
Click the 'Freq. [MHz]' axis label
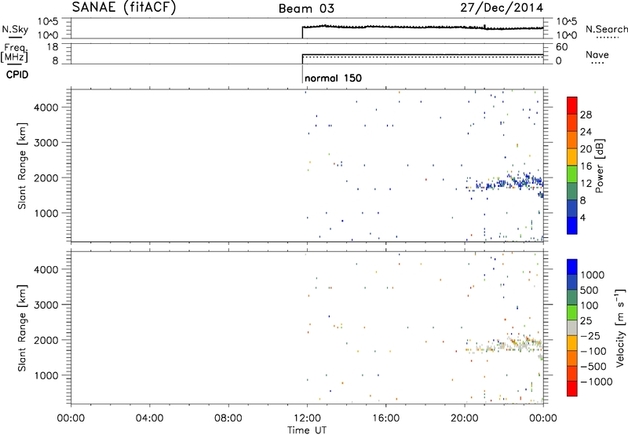pos(15,53)
